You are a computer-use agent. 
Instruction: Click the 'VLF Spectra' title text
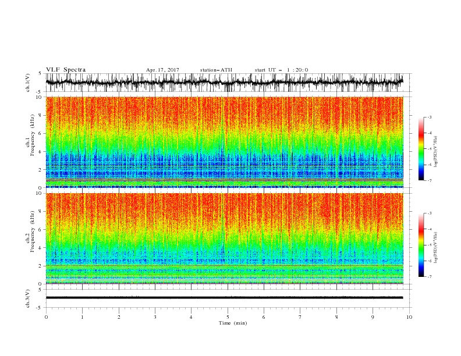click(x=66, y=70)
